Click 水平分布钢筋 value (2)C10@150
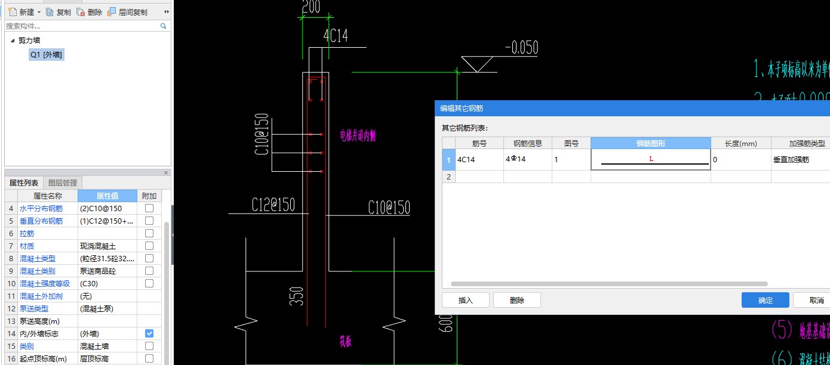This screenshot has width=830, height=365. point(107,208)
